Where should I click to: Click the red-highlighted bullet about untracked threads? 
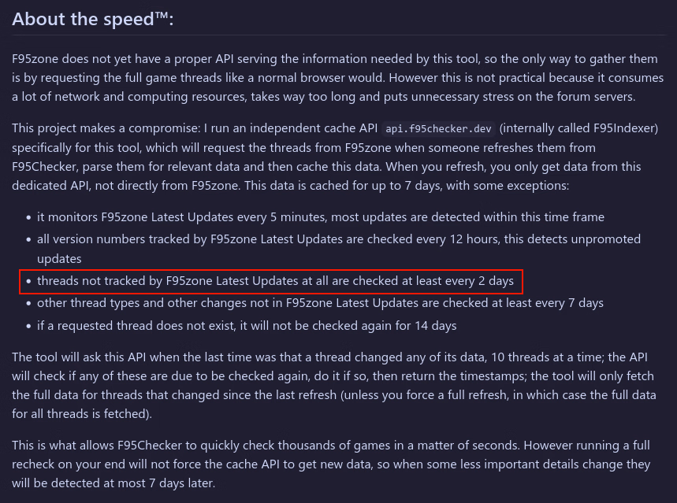275,281
